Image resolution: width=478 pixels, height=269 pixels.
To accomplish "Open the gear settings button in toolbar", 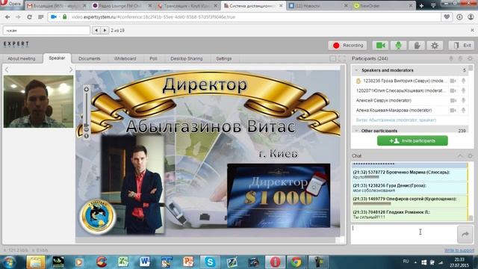I will [435, 46].
